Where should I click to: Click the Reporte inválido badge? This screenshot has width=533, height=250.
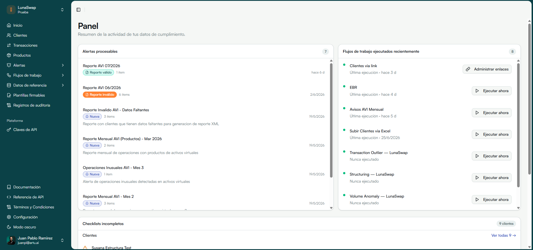pyautogui.click(x=100, y=95)
